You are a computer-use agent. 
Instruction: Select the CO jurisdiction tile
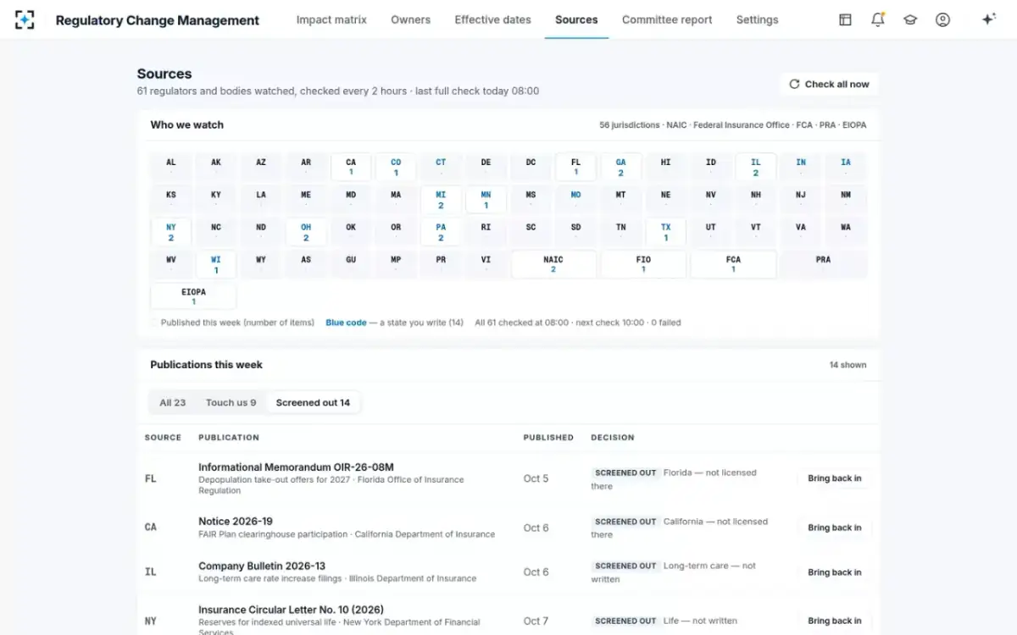coord(396,167)
